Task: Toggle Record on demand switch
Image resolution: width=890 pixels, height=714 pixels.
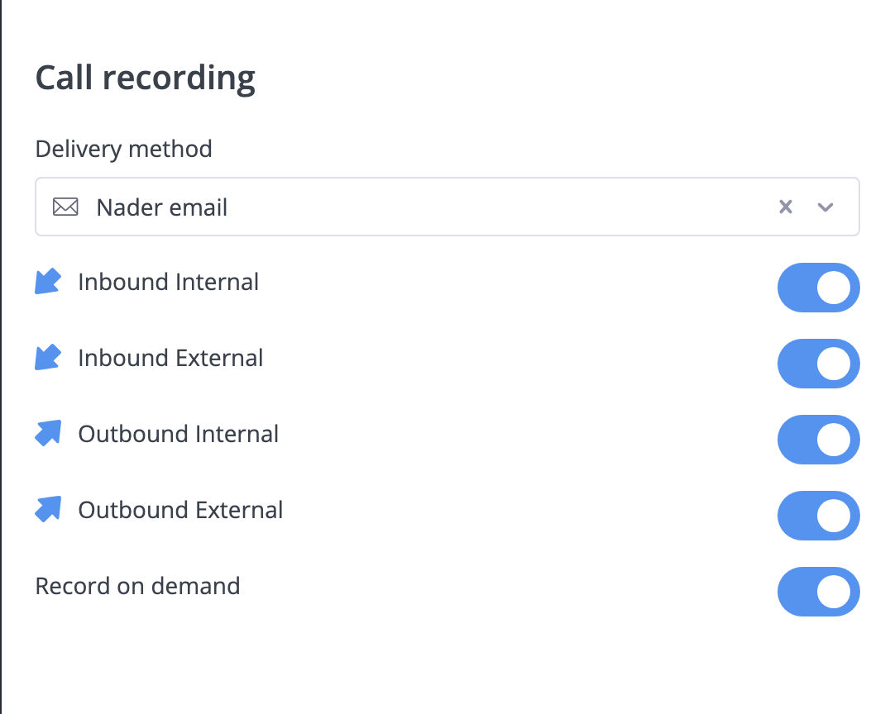Action: 819,592
